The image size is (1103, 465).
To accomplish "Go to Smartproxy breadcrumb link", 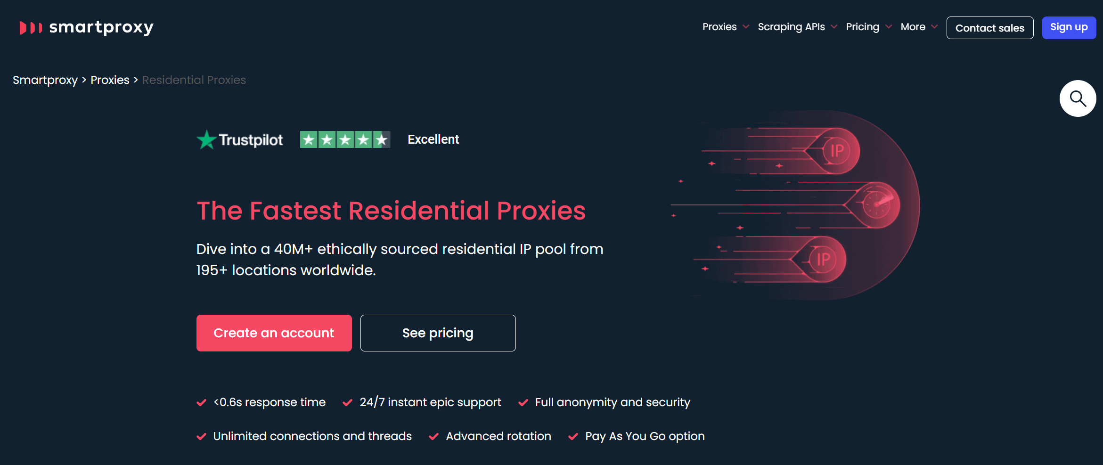I will pos(45,80).
